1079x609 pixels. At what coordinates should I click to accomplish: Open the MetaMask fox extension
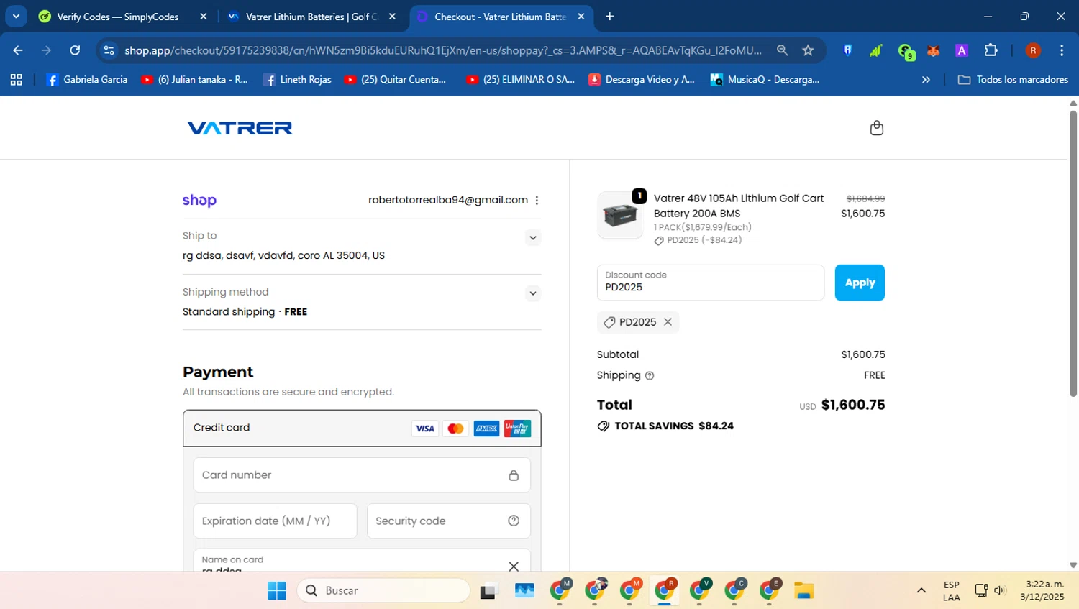click(x=933, y=50)
